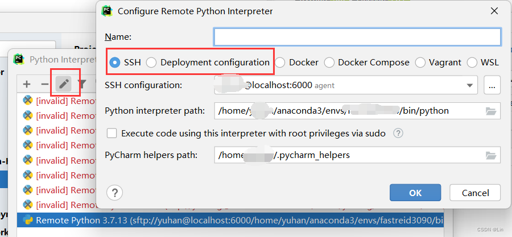Image resolution: width=512 pixels, height=237 pixels.
Task: Open sudo option help hint icon
Action: coord(398,134)
